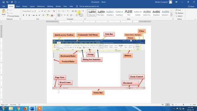
Task: Open the Font dialog box launcher
Action: [55, 19]
